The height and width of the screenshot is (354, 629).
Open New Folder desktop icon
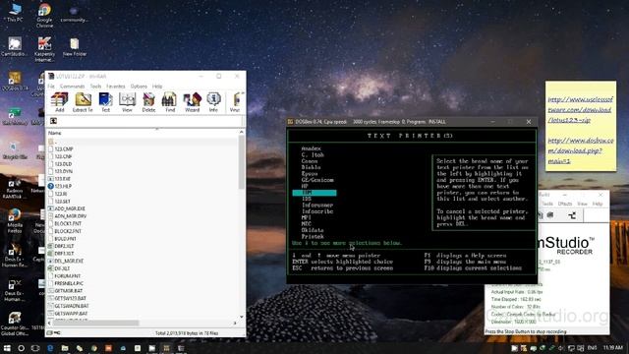(x=75, y=47)
